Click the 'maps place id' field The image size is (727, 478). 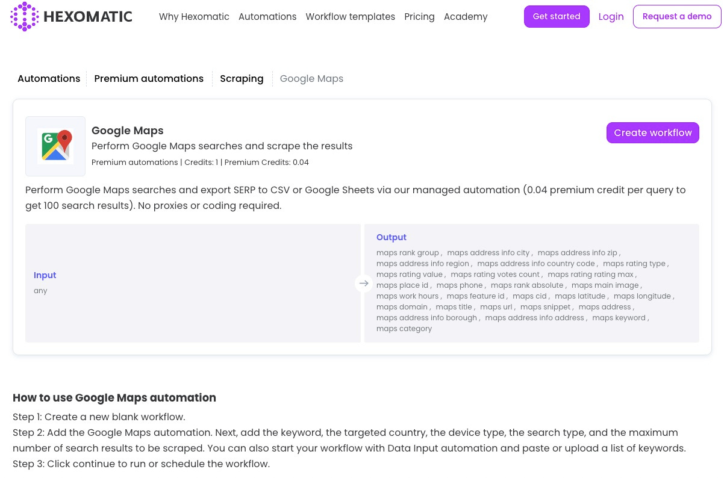(x=402, y=285)
